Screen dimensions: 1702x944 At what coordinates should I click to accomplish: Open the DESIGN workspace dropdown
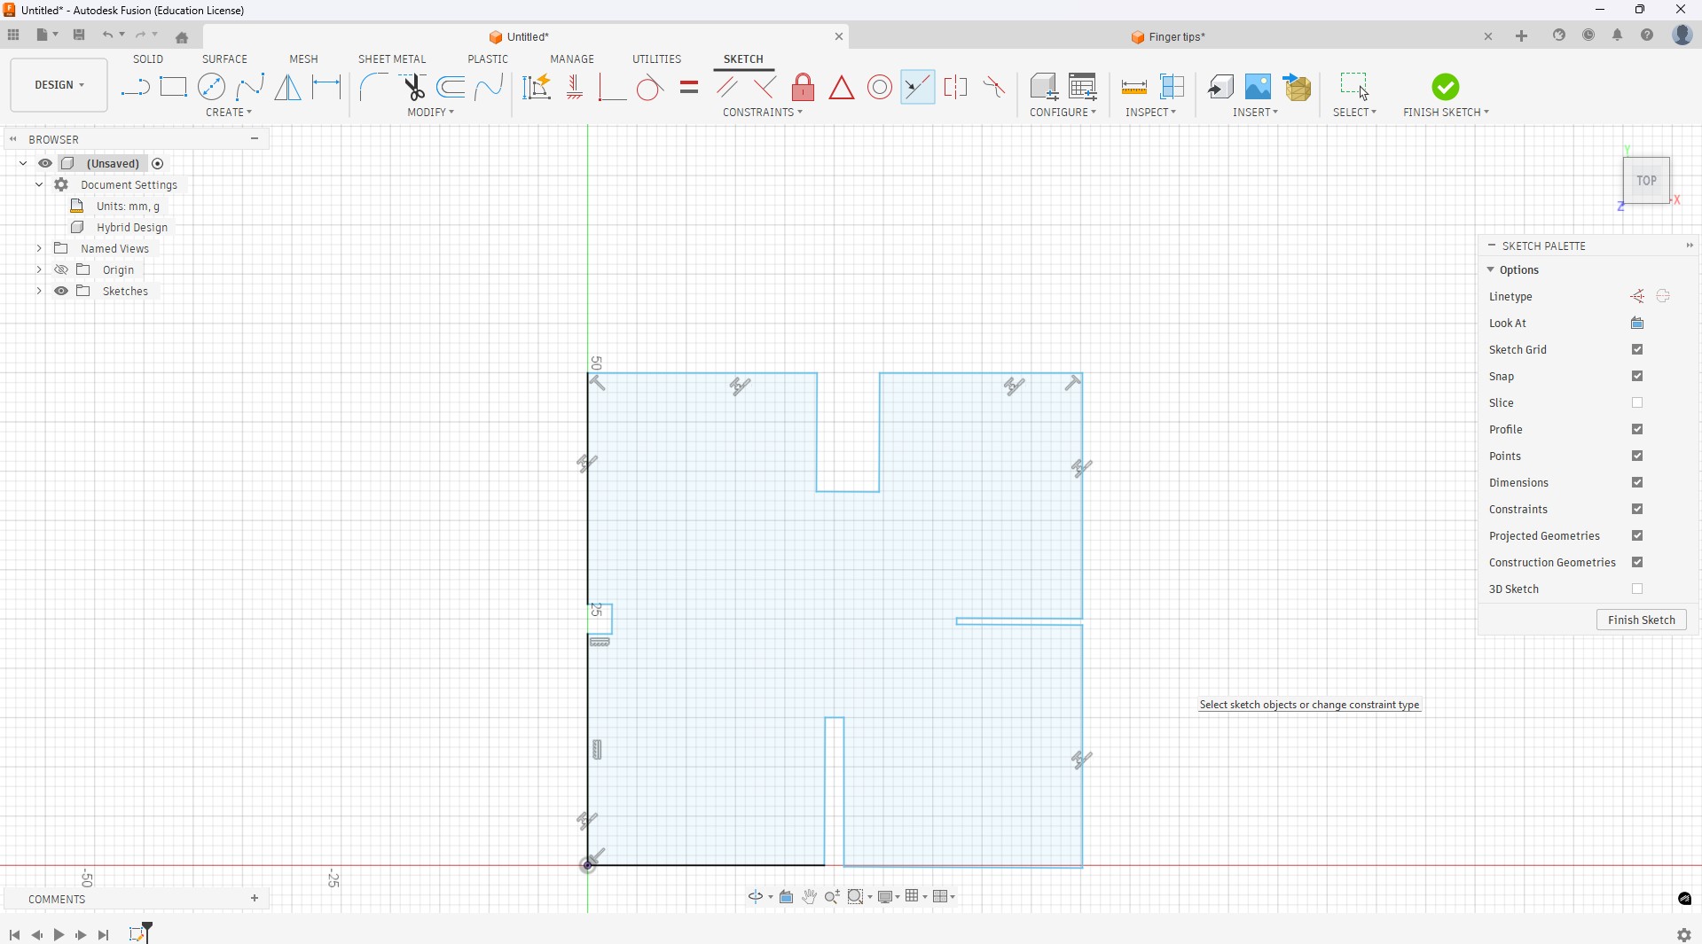[59, 85]
